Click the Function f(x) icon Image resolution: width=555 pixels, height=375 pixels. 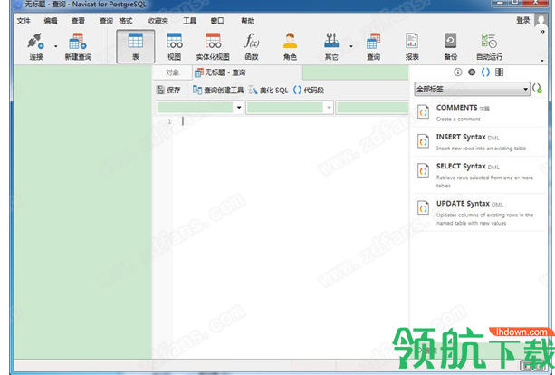pos(252,41)
